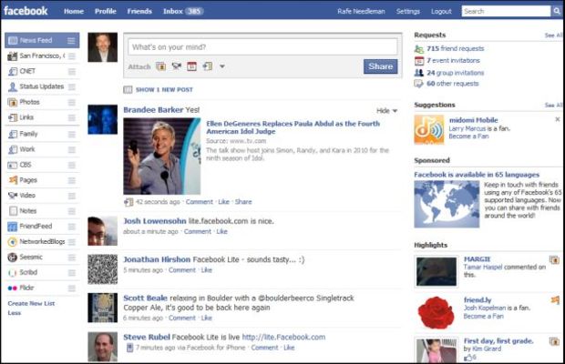565x364 pixels.
Task: Click the Facebook logo
Action: click(26, 11)
